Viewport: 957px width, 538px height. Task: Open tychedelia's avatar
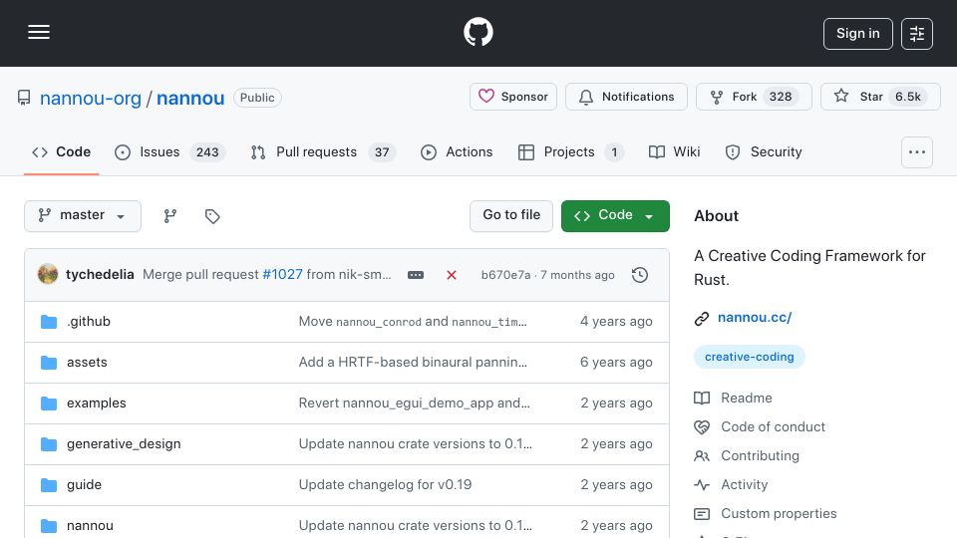48,275
